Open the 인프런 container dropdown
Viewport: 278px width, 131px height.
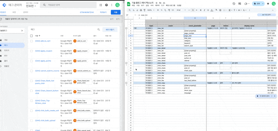pos(31,6)
